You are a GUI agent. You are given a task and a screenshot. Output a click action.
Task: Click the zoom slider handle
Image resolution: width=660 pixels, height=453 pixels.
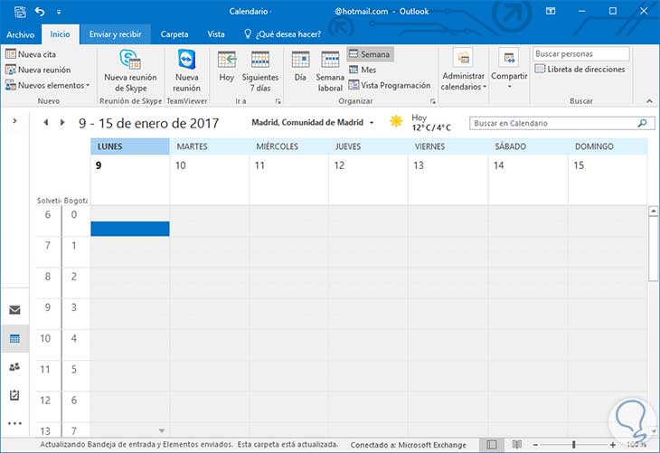coord(574,445)
